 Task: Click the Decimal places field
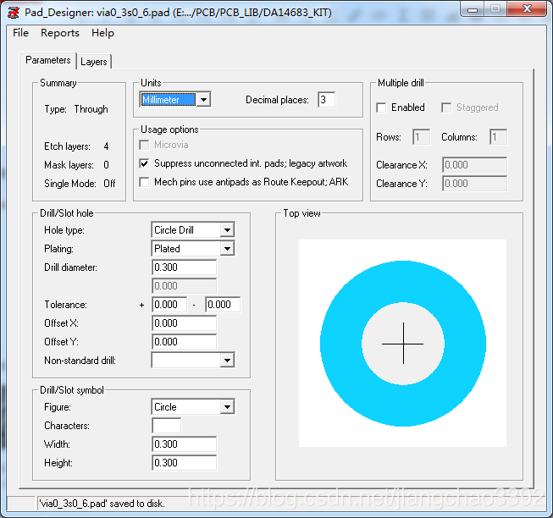point(326,100)
